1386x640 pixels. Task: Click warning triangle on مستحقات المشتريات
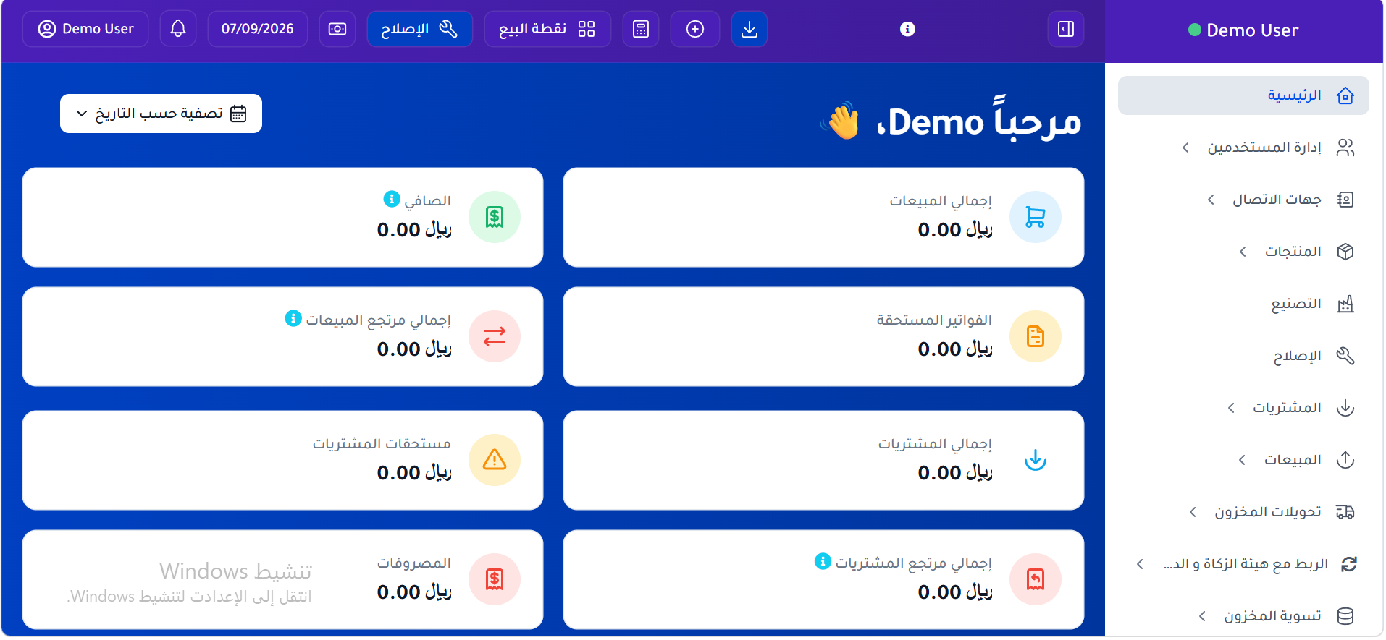(495, 460)
